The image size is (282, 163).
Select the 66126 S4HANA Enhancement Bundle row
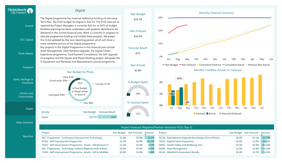215,152
